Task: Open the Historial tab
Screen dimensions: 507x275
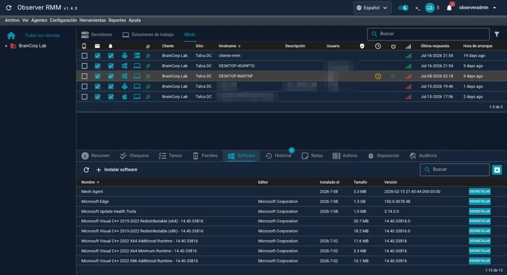Action: point(278,156)
